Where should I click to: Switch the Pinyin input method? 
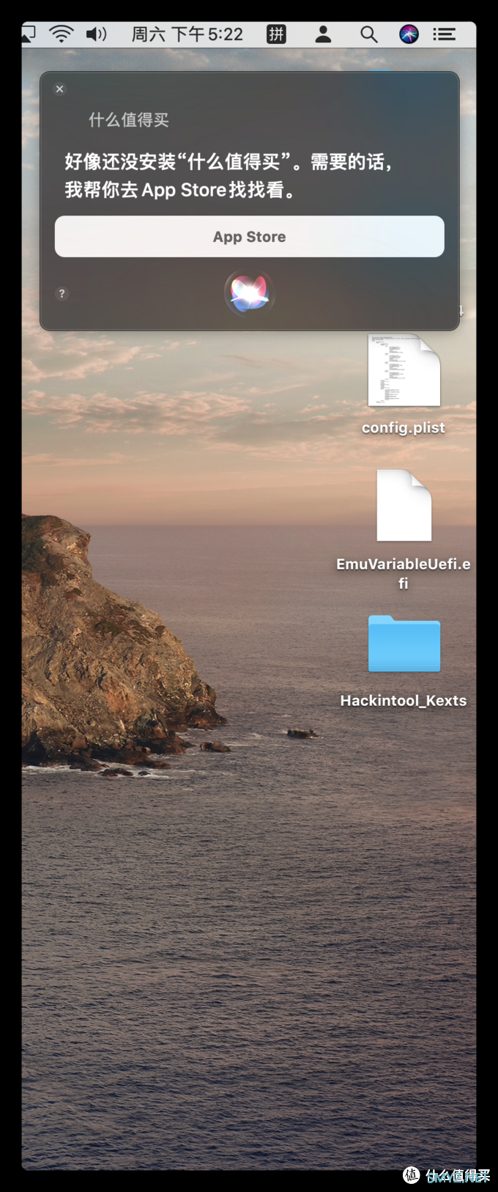[x=276, y=34]
